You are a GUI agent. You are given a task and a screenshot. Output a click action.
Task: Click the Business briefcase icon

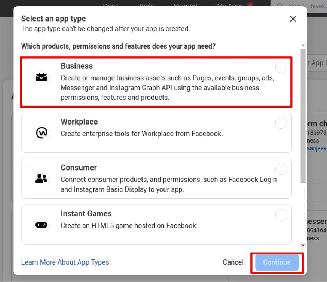click(x=42, y=77)
